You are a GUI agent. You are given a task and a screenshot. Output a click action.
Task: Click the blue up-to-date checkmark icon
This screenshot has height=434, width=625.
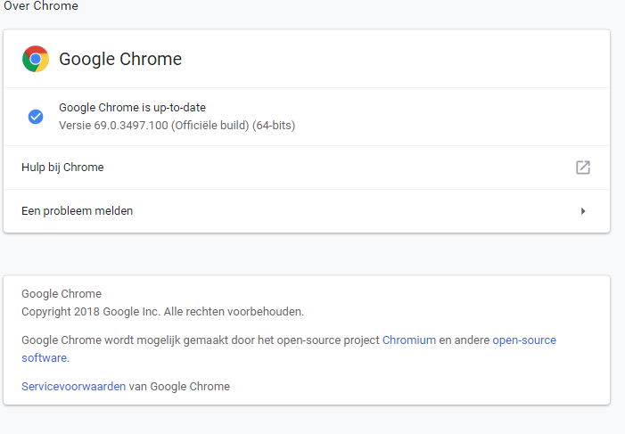[x=36, y=117]
